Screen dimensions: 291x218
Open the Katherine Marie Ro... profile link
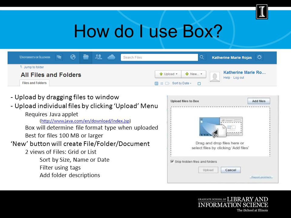coord(245,72)
